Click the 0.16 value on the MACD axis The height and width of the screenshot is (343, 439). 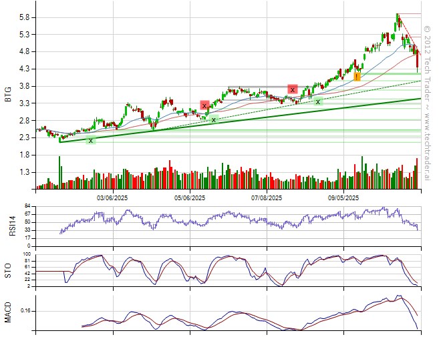[23, 311]
